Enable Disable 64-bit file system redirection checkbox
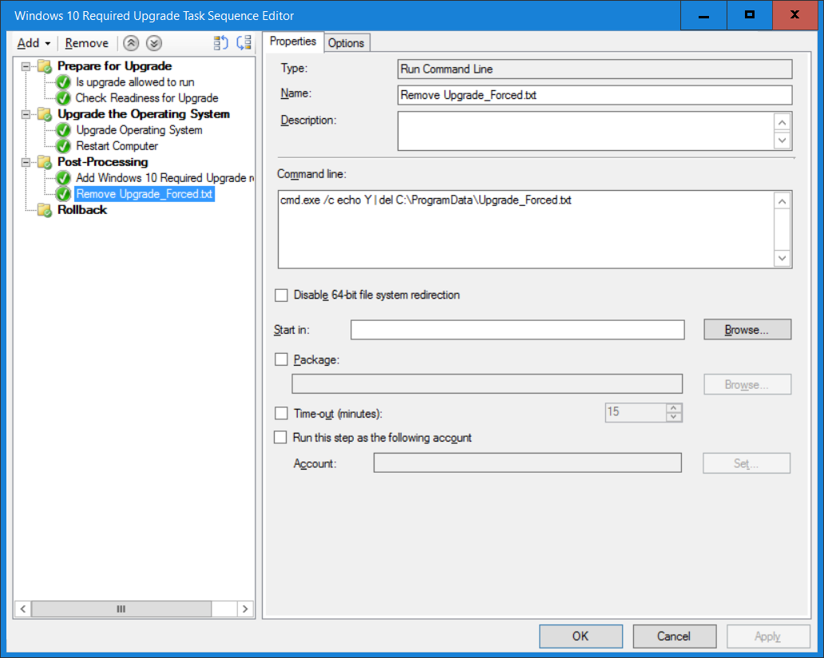Image resolution: width=824 pixels, height=658 pixels. (282, 295)
